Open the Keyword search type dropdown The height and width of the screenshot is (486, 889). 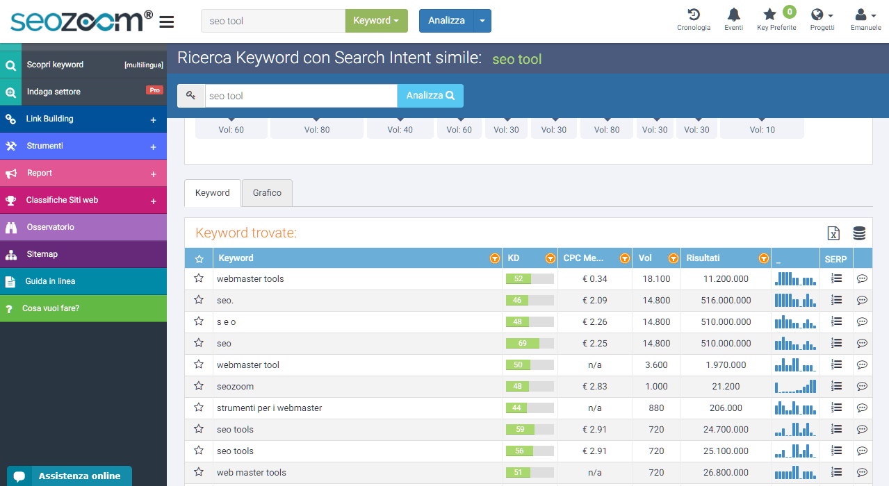(376, 21)
